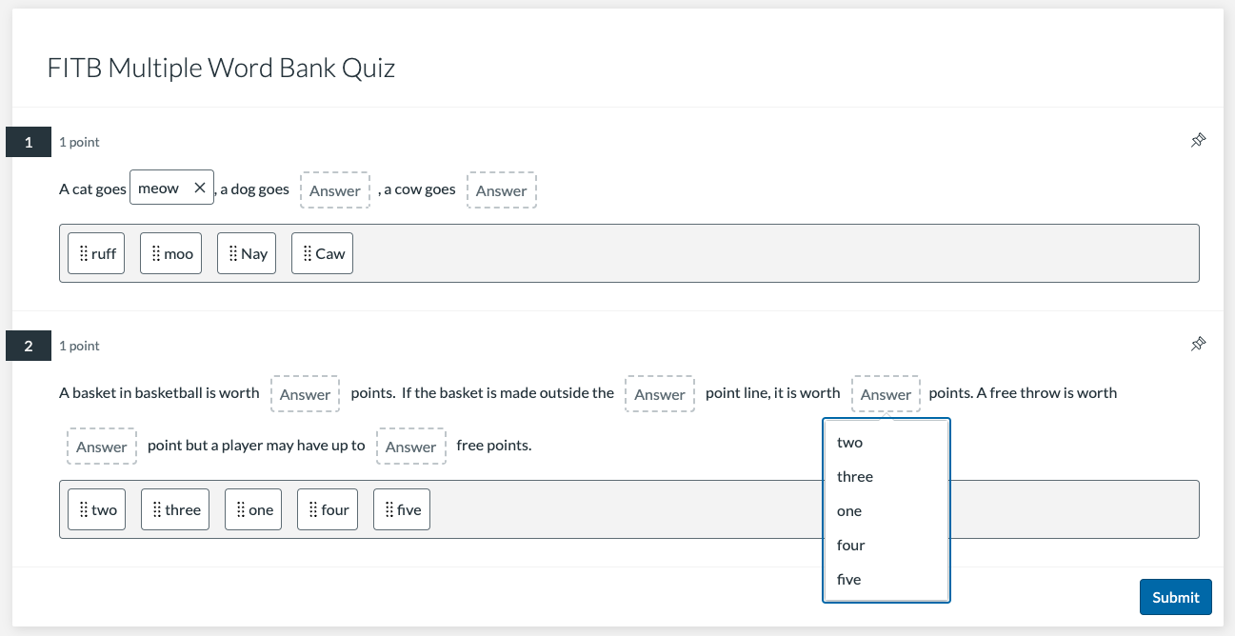Image resolution: width=1235 pixels, height=636 pixels.
Task: Submit the quiz
Action: [1175, 597]
